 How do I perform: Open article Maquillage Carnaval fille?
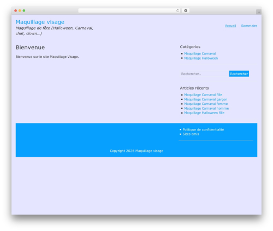tap(203, 95)
